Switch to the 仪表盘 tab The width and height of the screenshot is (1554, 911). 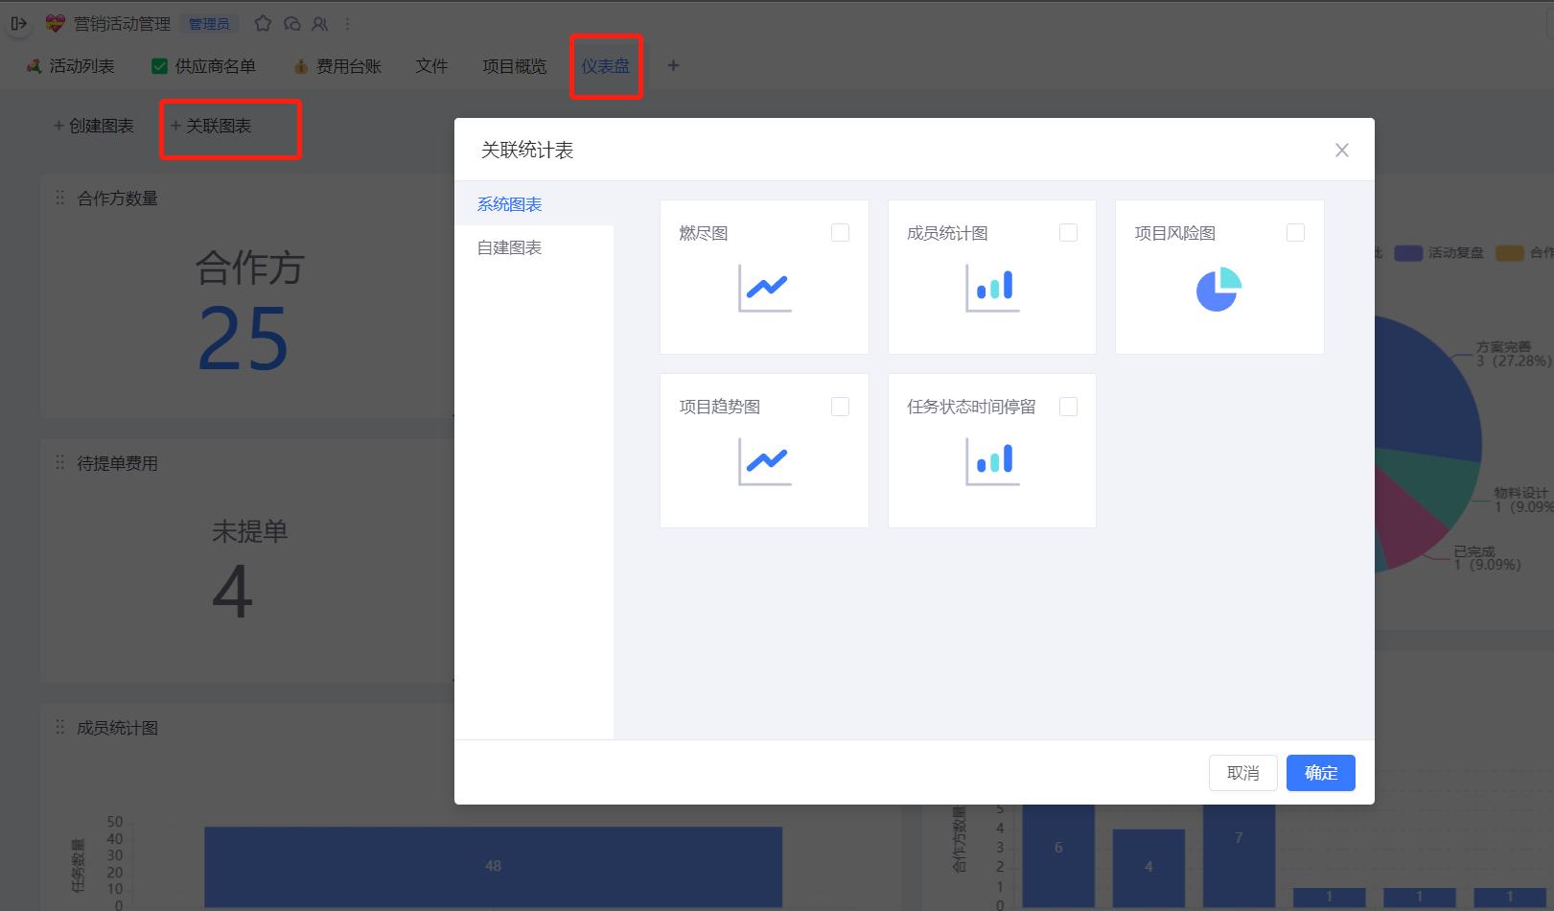(605, 66)
